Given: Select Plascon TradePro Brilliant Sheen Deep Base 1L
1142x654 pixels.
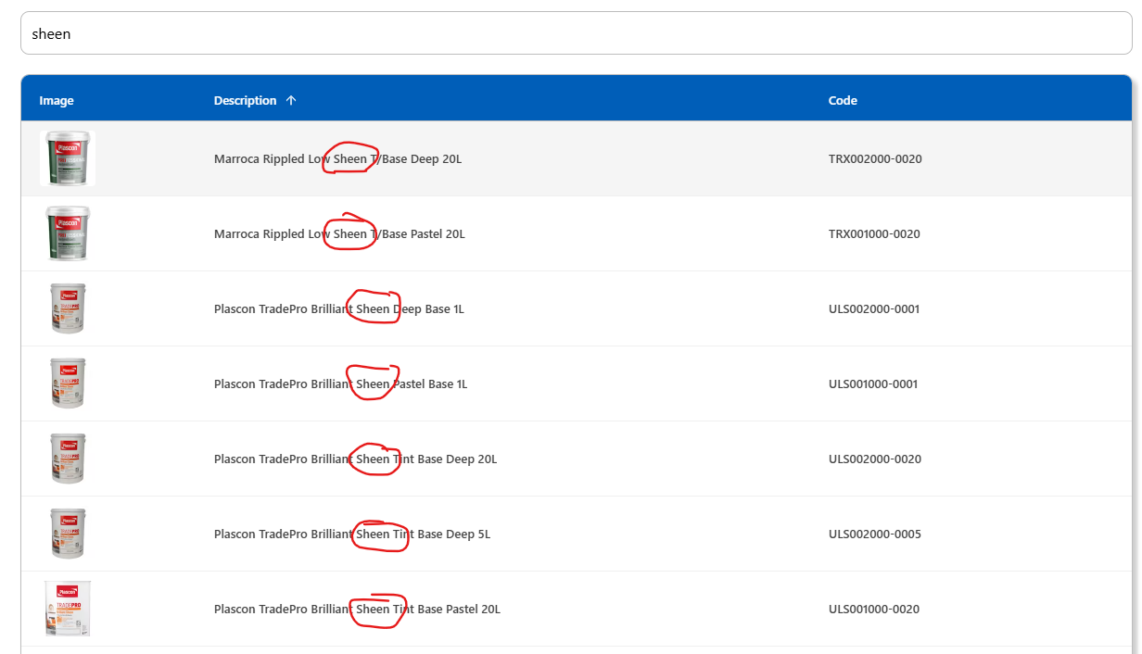Looking at the screenshot, I should tap(339, 308).
